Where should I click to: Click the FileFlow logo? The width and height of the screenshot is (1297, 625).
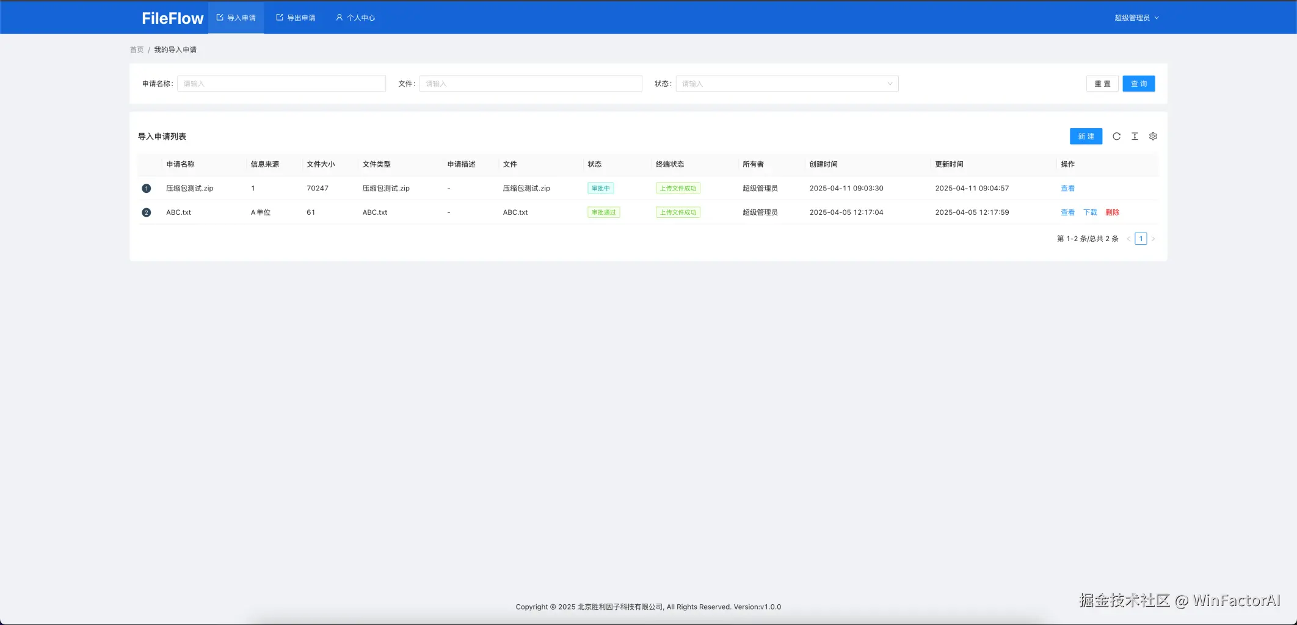pos(172,18)
